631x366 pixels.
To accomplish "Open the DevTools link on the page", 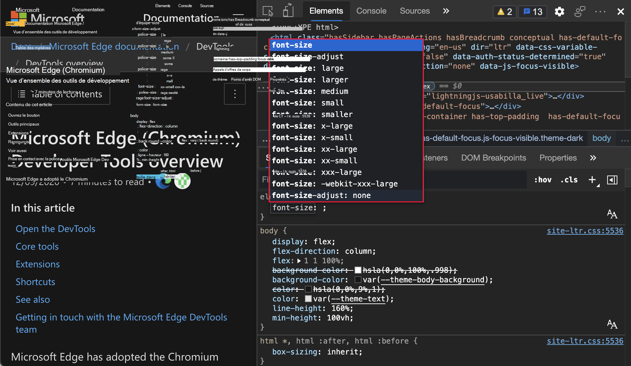I will 55,229.
